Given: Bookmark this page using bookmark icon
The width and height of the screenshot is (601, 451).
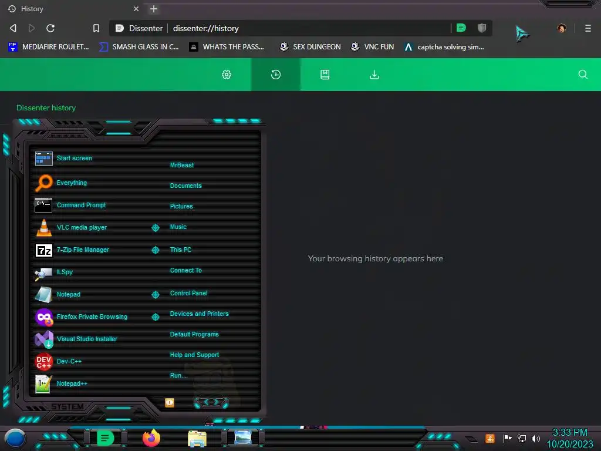Looking at the screenshot, I should tap(96, 28).
